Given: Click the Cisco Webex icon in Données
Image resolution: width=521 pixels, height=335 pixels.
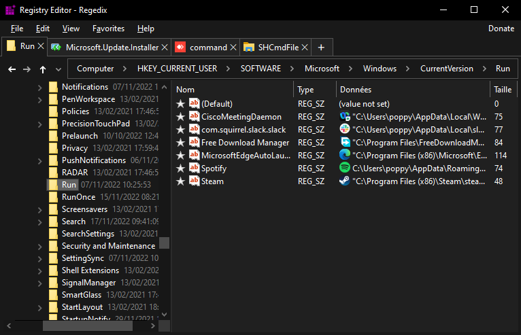Looking at the screenshot, I should pos(345,116).
